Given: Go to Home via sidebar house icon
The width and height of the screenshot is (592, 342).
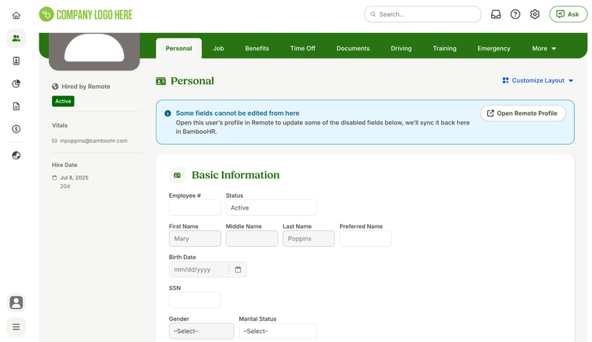Looking at the screenshot, I should [17, 16].
